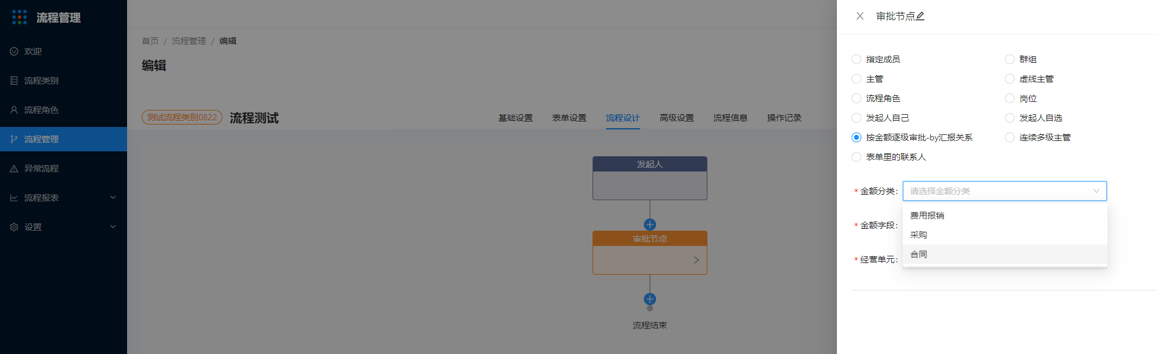Click the 流程测试 title text
This screenshot has height=354, width=1157.
pos(254,118)
